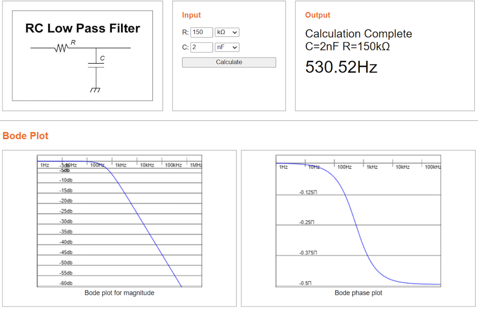Click the resistor symbol in the circuit diagram
The image size is (478, 309).
click(x=61, y=48)
